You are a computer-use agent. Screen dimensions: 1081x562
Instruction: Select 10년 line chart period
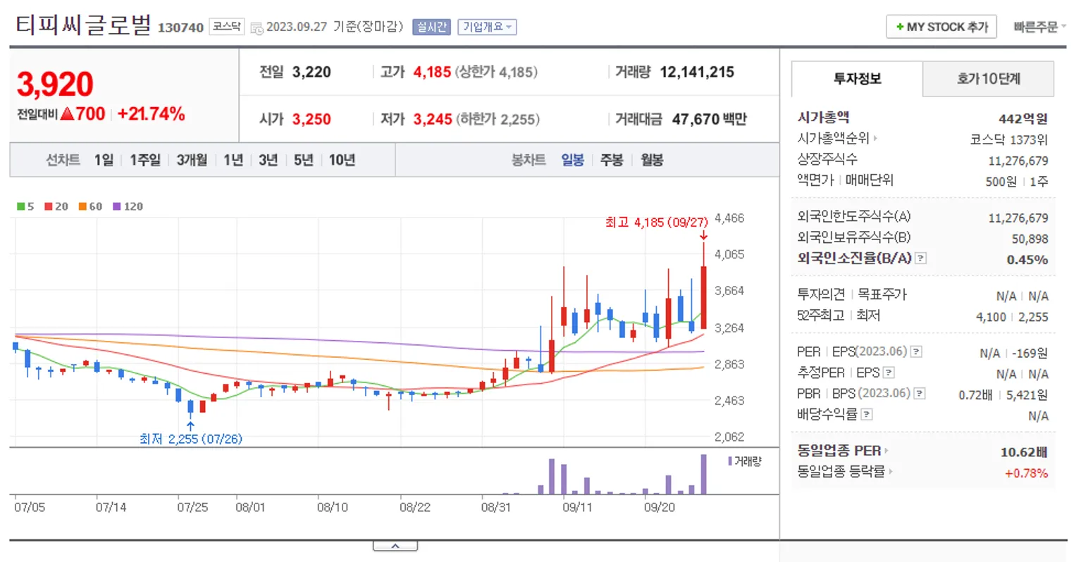(342, 160)
